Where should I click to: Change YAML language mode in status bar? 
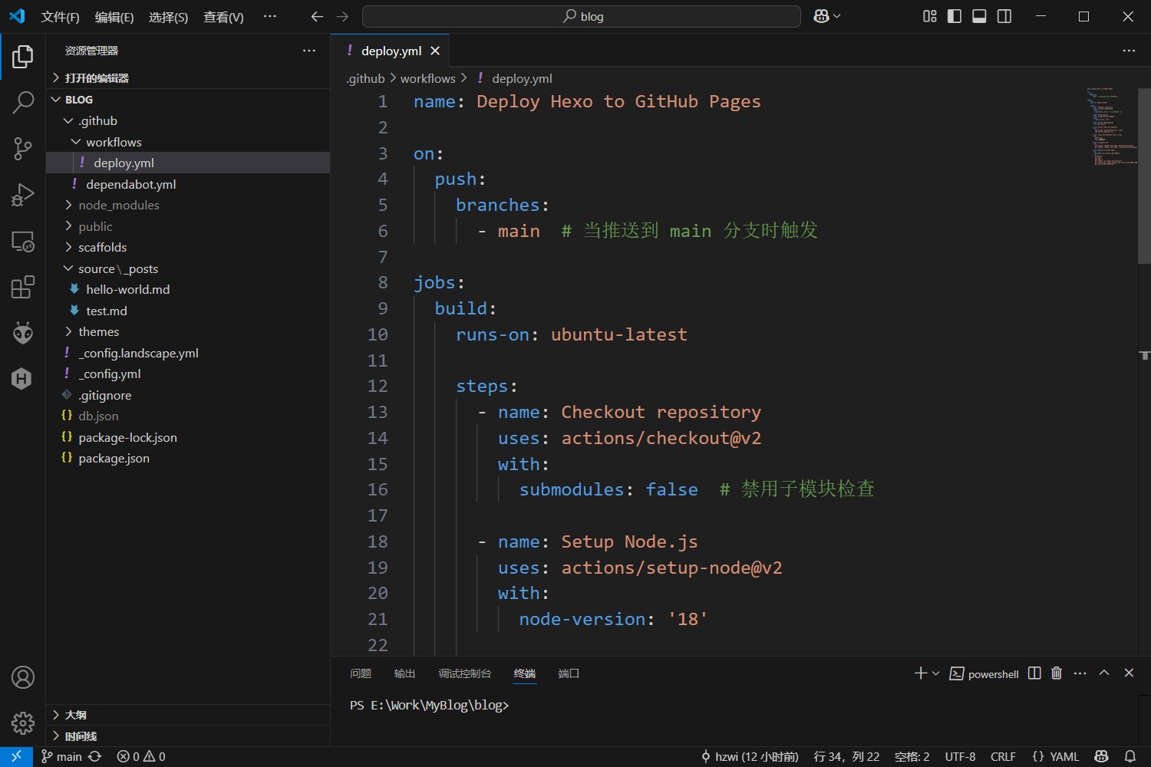point(1056,756)
